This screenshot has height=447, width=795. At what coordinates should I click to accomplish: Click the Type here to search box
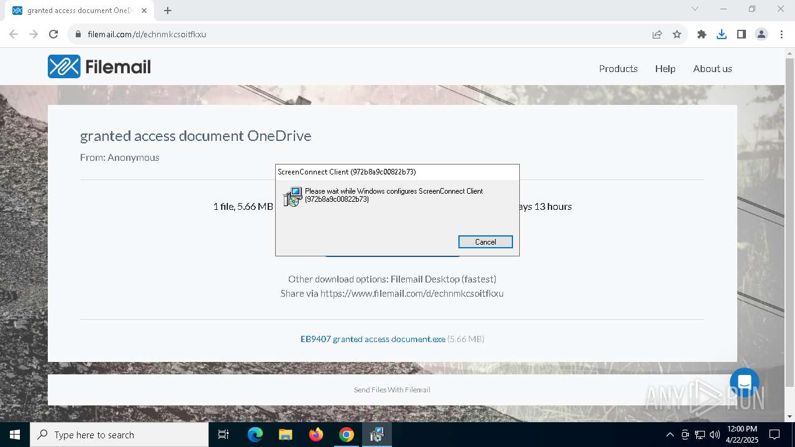click(119, 435)
